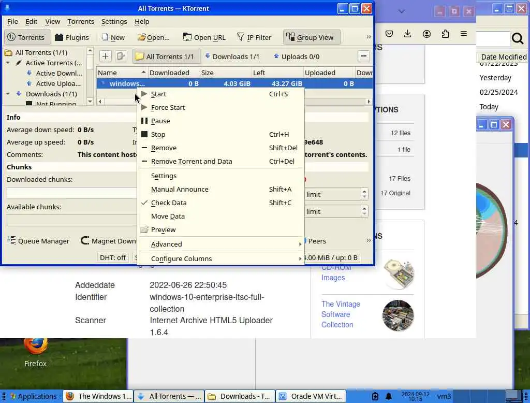
Task: Open the Firefox hamburger menu
Action: [x=464, y=34]
